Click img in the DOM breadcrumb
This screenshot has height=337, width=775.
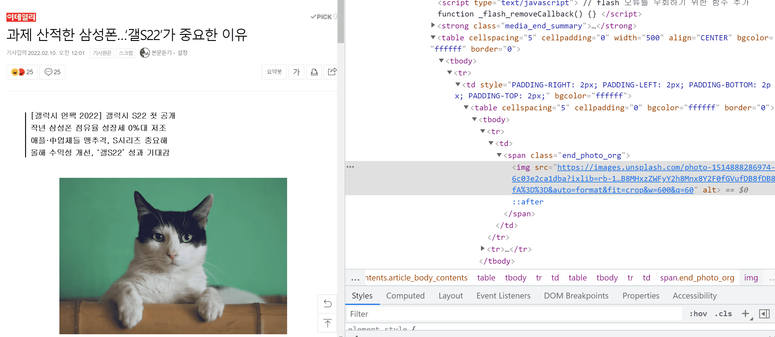click(x=751, y=277)
